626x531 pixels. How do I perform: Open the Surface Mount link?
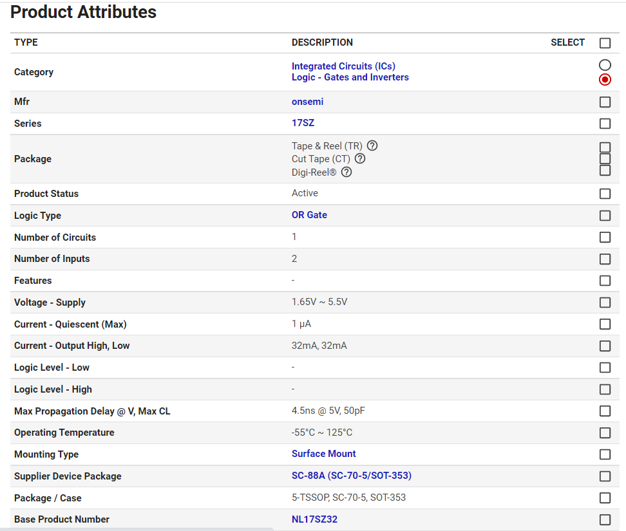pyautogui.click(x=323, y=454)
